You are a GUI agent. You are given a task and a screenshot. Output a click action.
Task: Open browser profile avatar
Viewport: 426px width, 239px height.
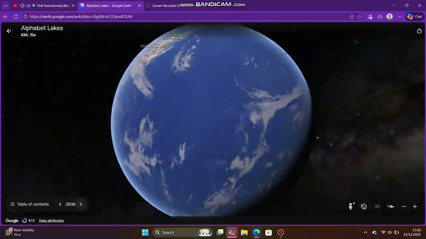click(390, 17)
